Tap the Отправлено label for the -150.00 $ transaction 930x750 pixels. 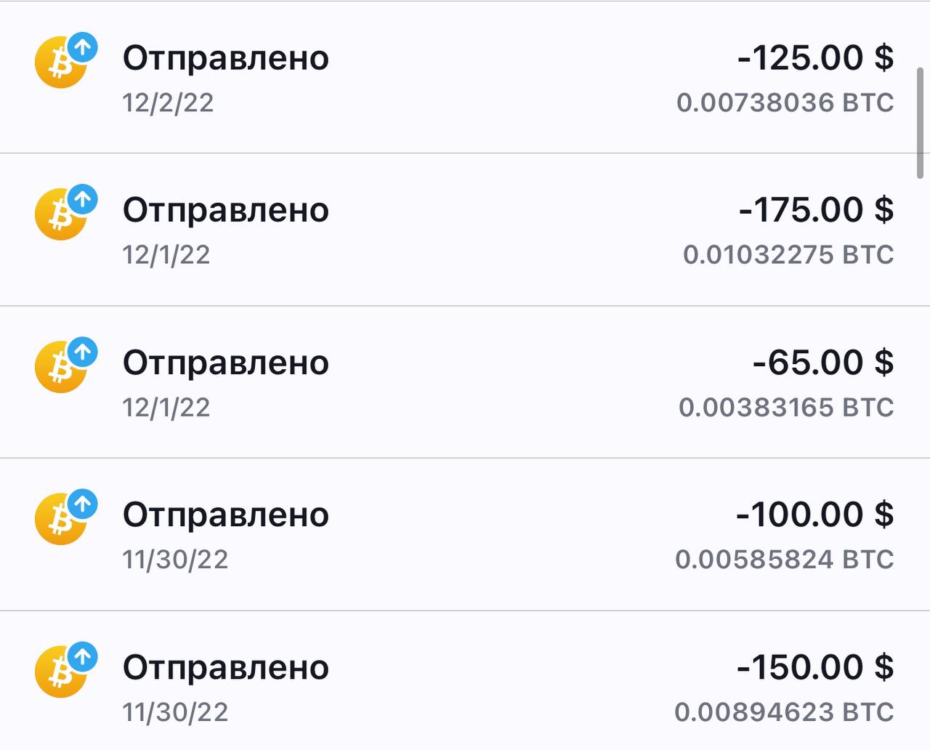click(225, 667)
